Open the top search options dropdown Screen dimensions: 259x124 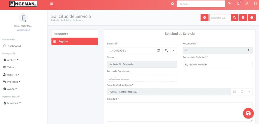pos(229,4)
